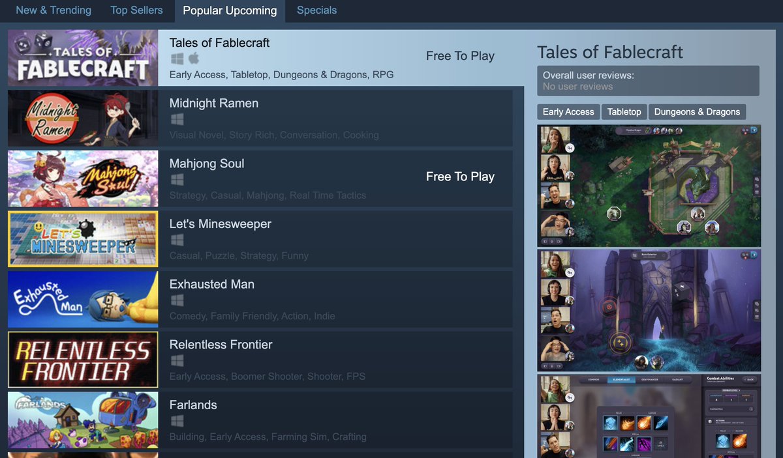Screen dimensions: 783x458
Task: Open the Midnight Ramen capsule image
Action: coord(83,119)
